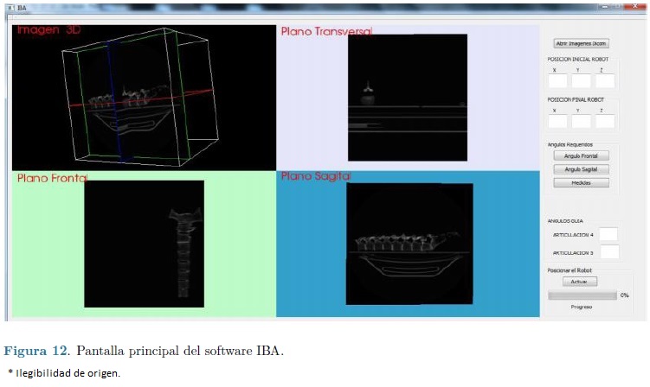650x387 pixels.
Task: Select the Y field of Posicion Inicial Robot
Action: coord(581,81)
